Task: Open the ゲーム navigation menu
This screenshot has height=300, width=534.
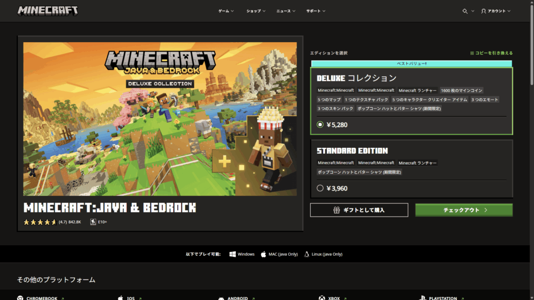Action: (226, 11)
